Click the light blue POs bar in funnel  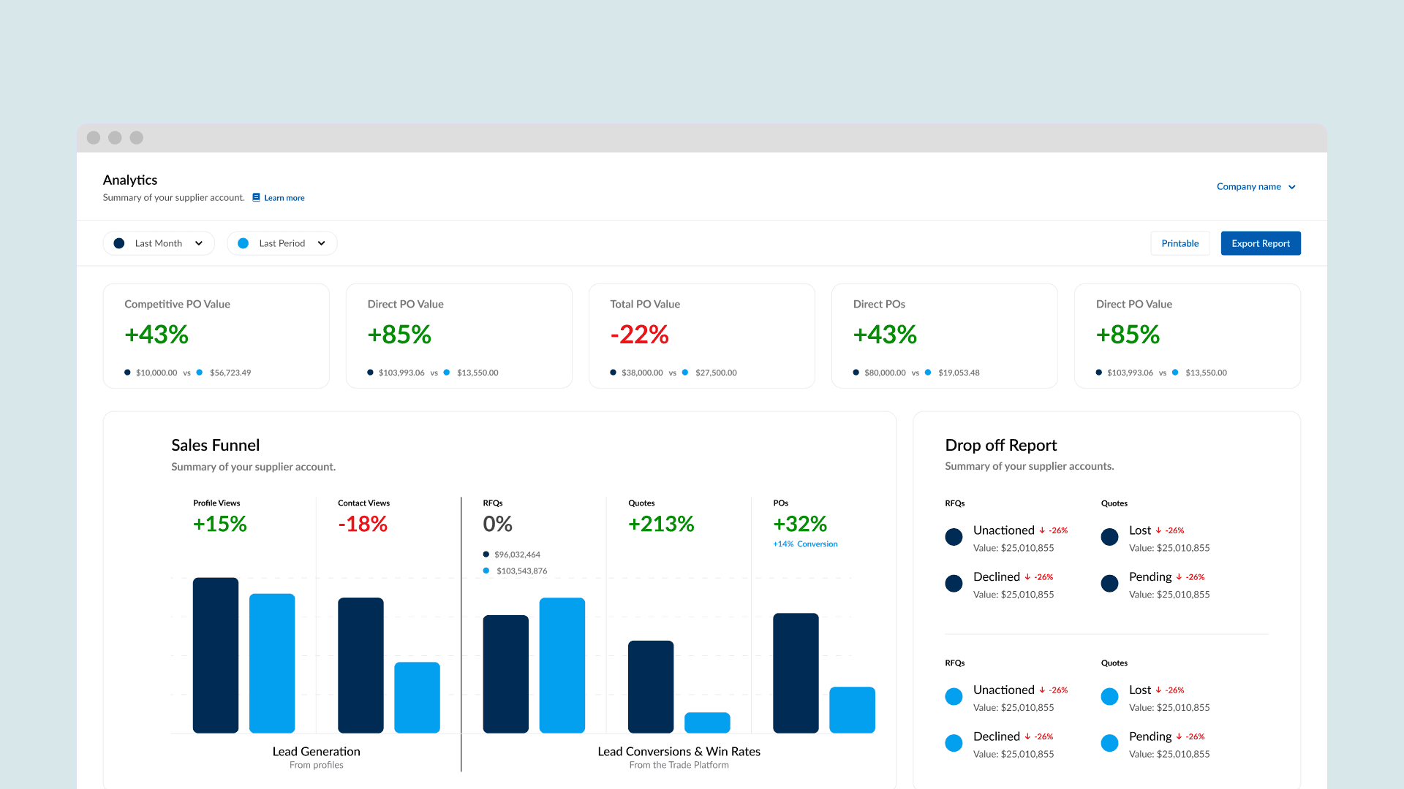point(852,710)
